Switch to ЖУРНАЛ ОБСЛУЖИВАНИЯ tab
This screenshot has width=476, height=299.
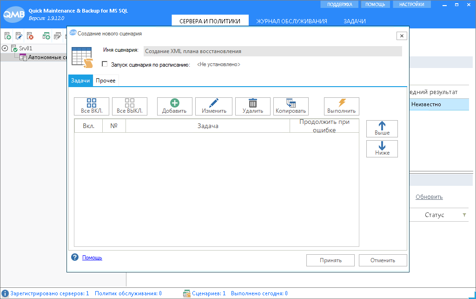click(x=291, y=21)
